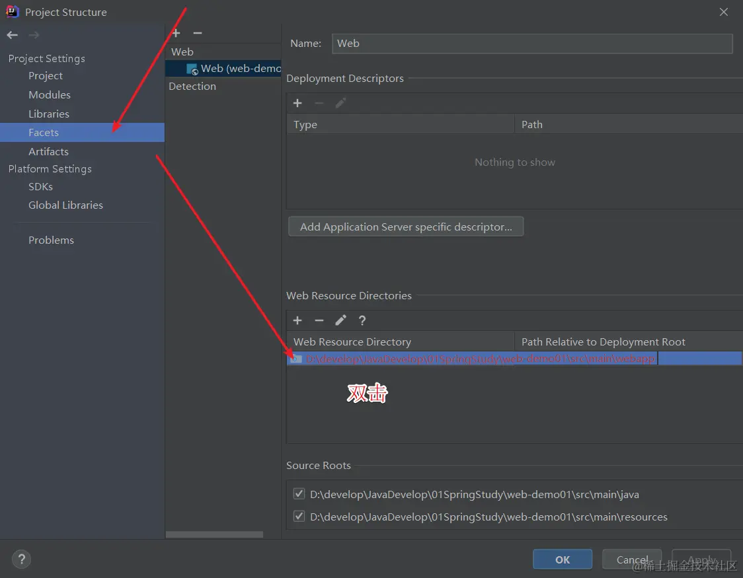The image size is (743, 578).
Task: Select the webapp web resource directory row
Action: (514, 359)
